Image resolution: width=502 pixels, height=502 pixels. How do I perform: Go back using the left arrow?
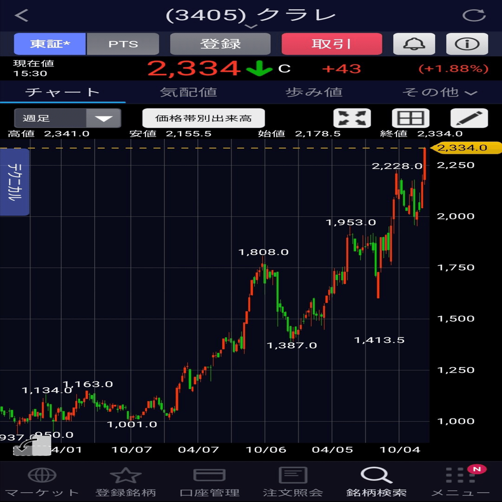click(21, 15)
